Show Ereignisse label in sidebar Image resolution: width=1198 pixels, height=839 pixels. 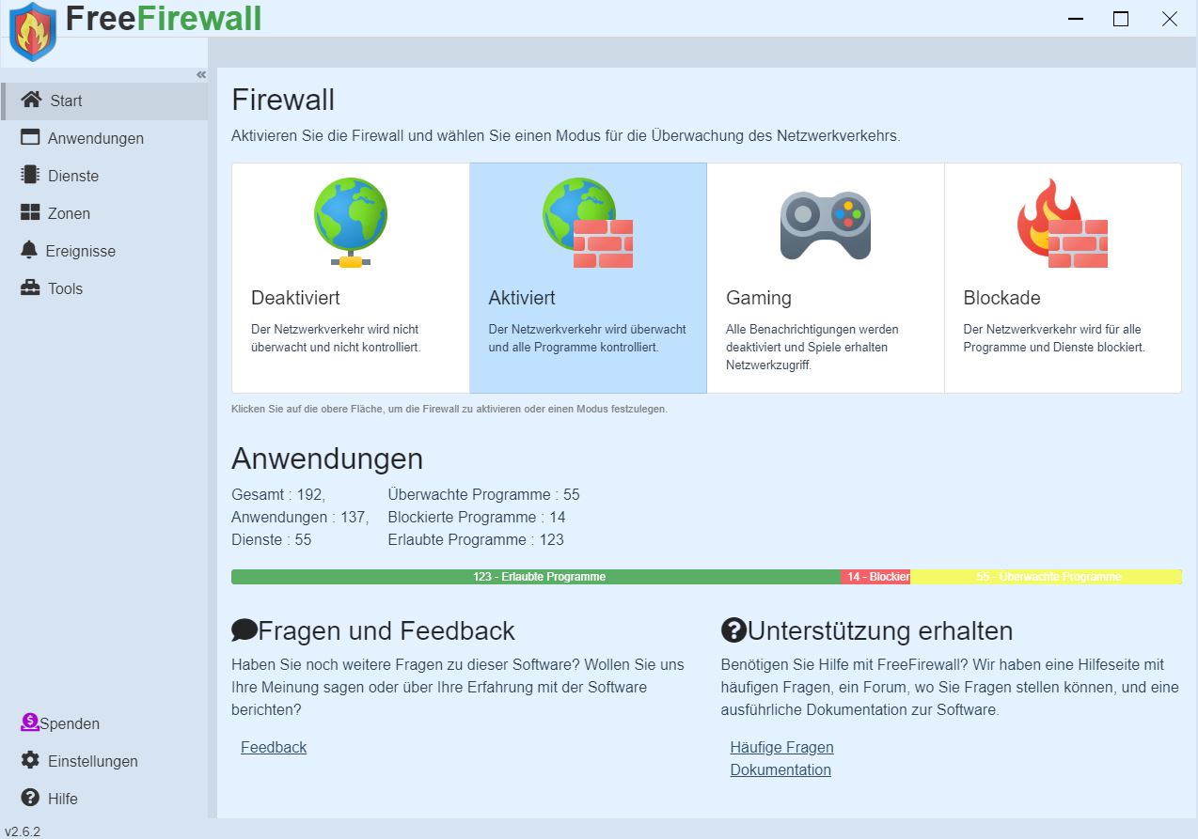click(x=81, y=251)
